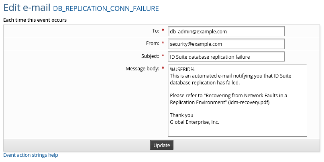
Task: Click the To recipient email field
Action: pos(226,31)
